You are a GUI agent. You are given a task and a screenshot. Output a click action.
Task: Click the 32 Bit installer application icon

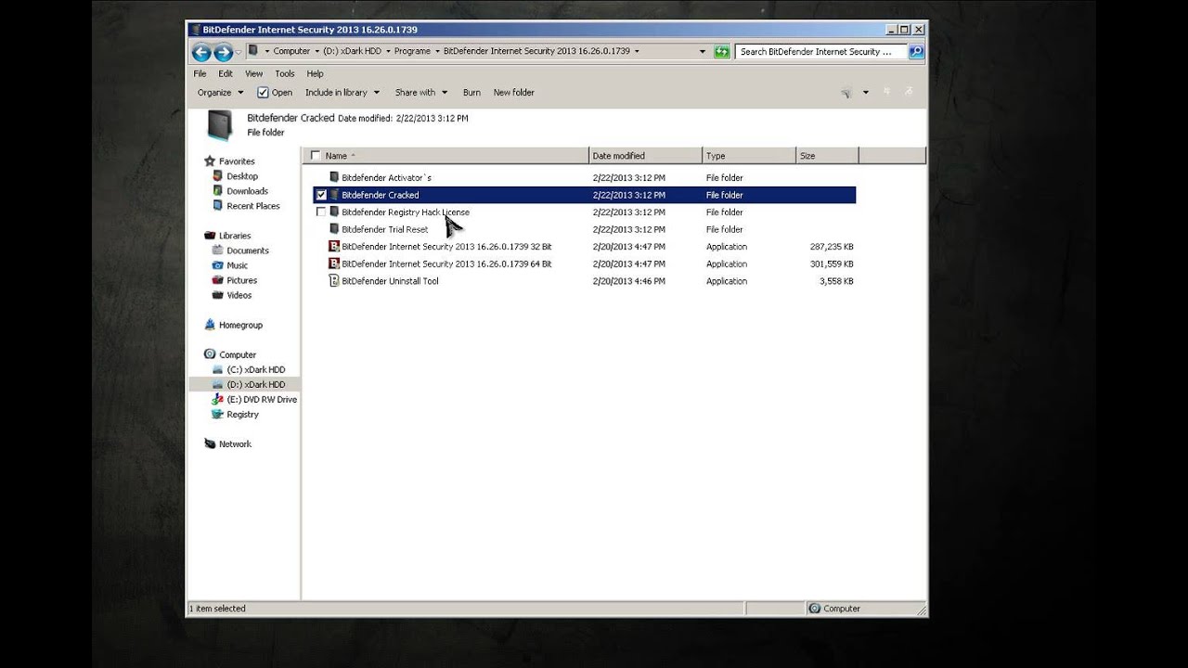334,247
